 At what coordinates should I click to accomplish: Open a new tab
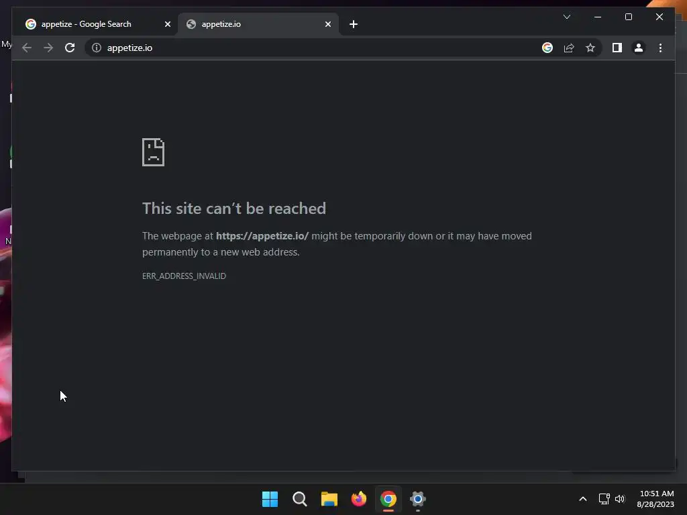[x=354, y=24]
